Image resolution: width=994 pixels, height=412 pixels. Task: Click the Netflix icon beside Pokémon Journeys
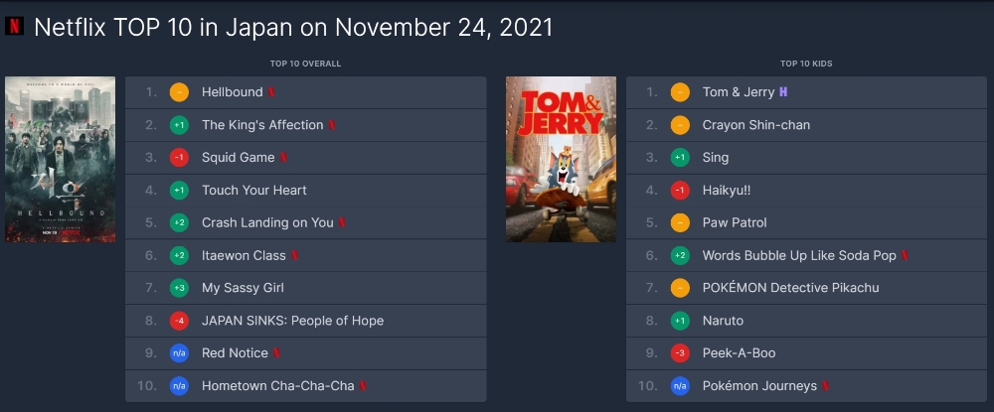tap(825, 386)
